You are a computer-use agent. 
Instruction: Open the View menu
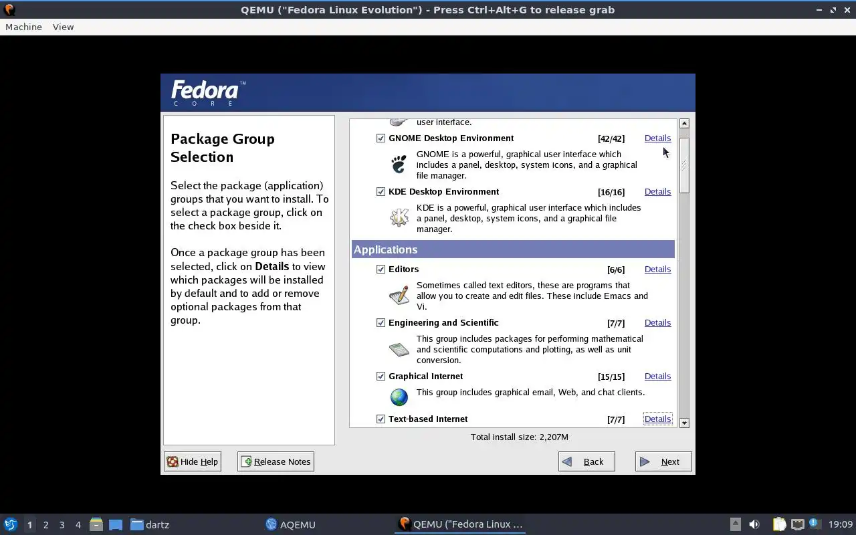click(x=63, y=27)
